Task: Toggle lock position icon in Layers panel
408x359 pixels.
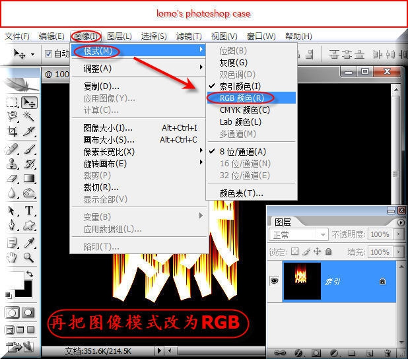Action: tap(317, 251)
